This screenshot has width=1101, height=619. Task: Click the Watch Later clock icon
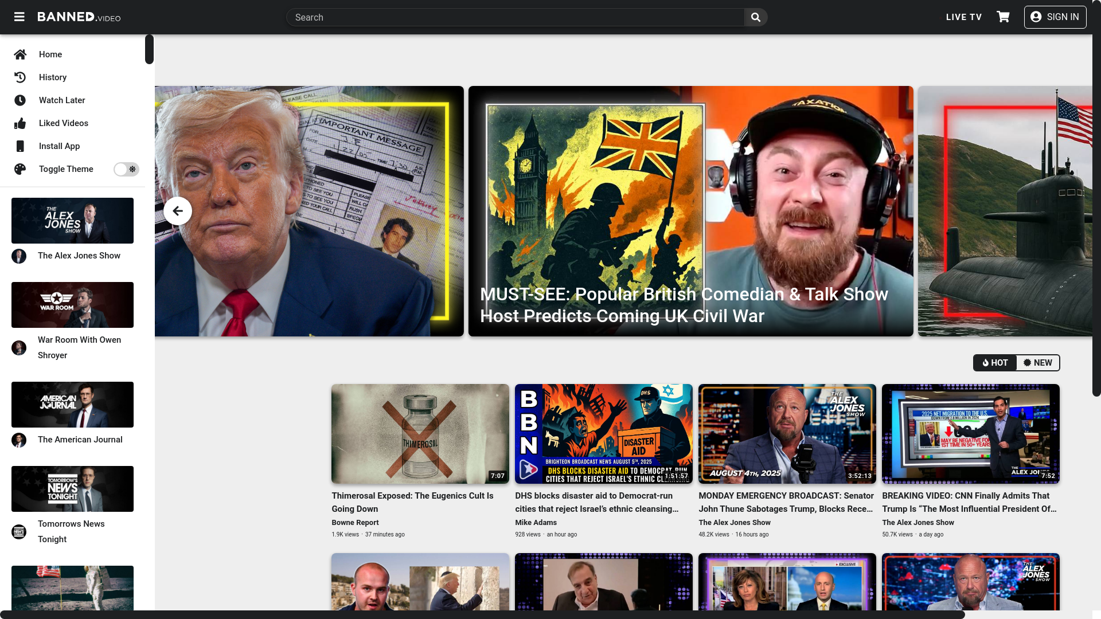coord(20,100)
